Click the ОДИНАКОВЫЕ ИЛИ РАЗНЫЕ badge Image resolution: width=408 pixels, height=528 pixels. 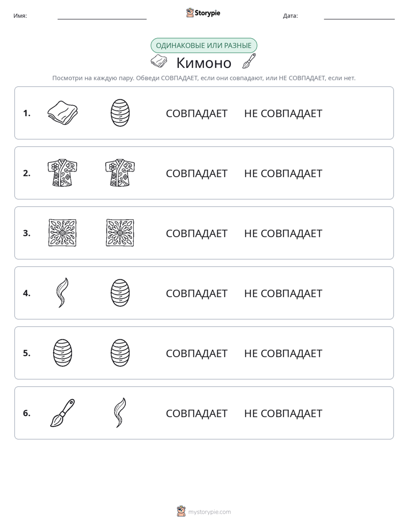203,46
